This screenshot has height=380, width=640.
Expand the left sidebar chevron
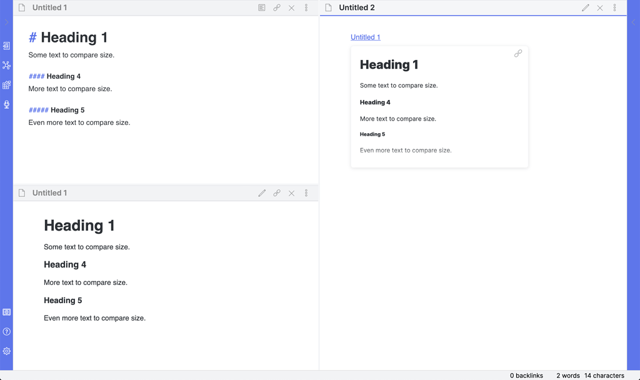click(x=6, y=22)
